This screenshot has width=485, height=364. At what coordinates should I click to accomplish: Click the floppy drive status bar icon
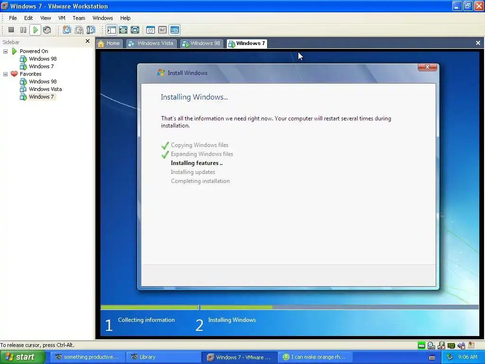(441, 346)
